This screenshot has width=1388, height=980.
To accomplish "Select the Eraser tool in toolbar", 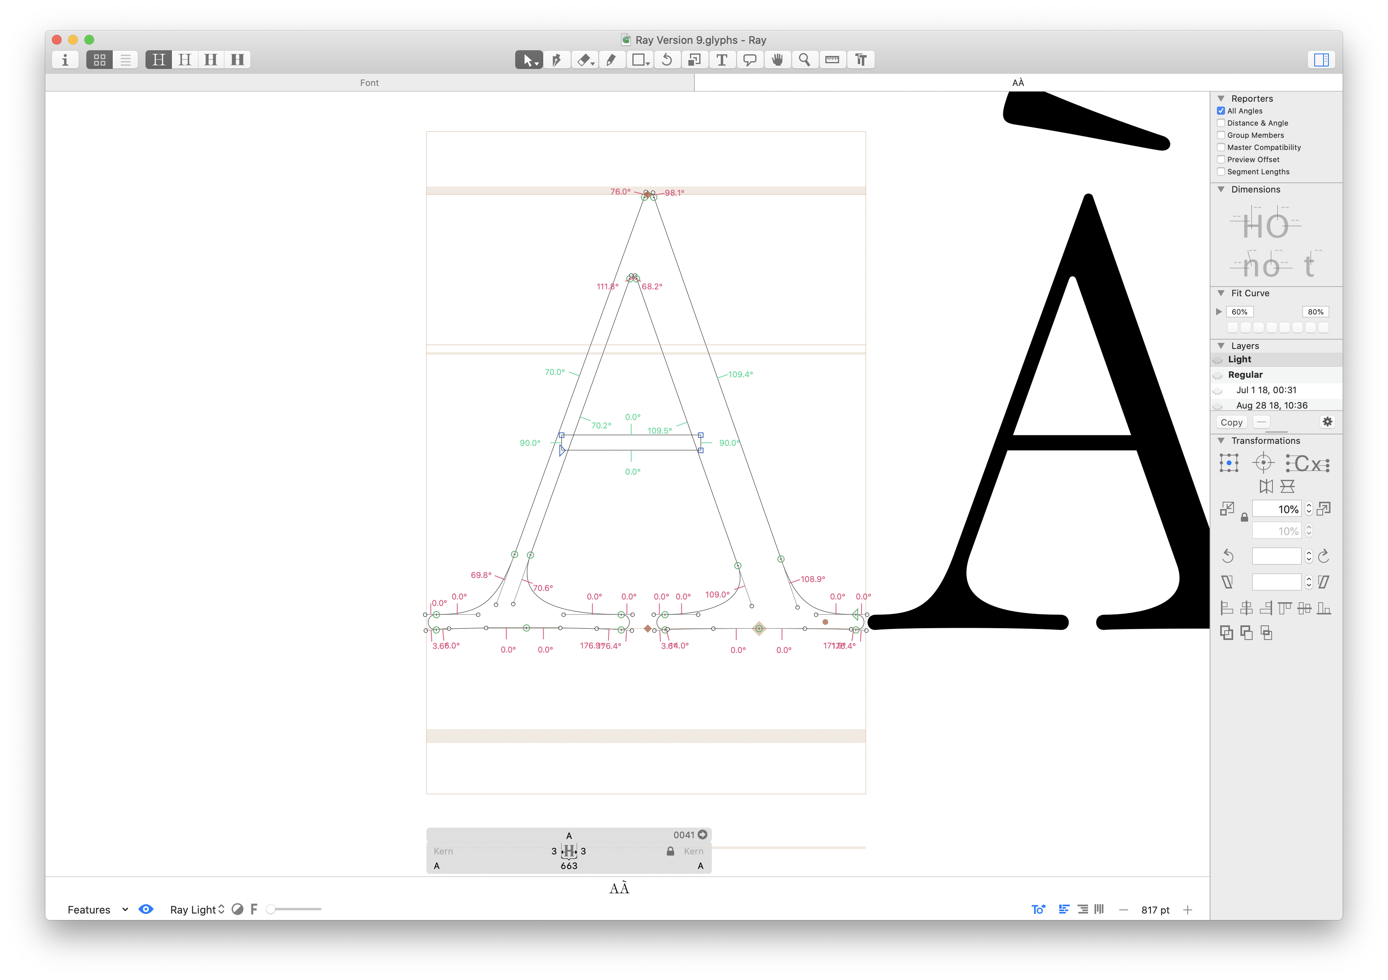I will pos(583,60).
